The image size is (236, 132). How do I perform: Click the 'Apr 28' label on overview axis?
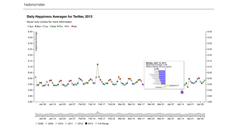click(x=200, y=119)
